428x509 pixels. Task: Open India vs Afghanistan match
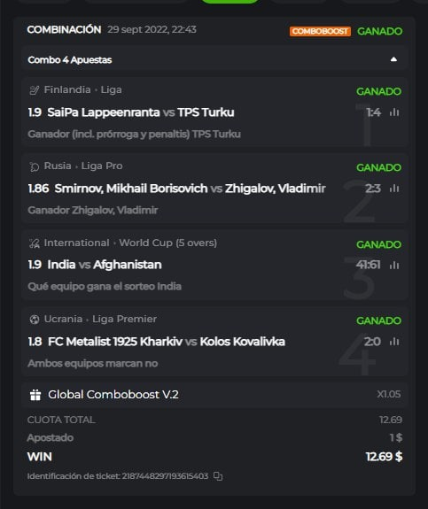[x=105, y=265]
